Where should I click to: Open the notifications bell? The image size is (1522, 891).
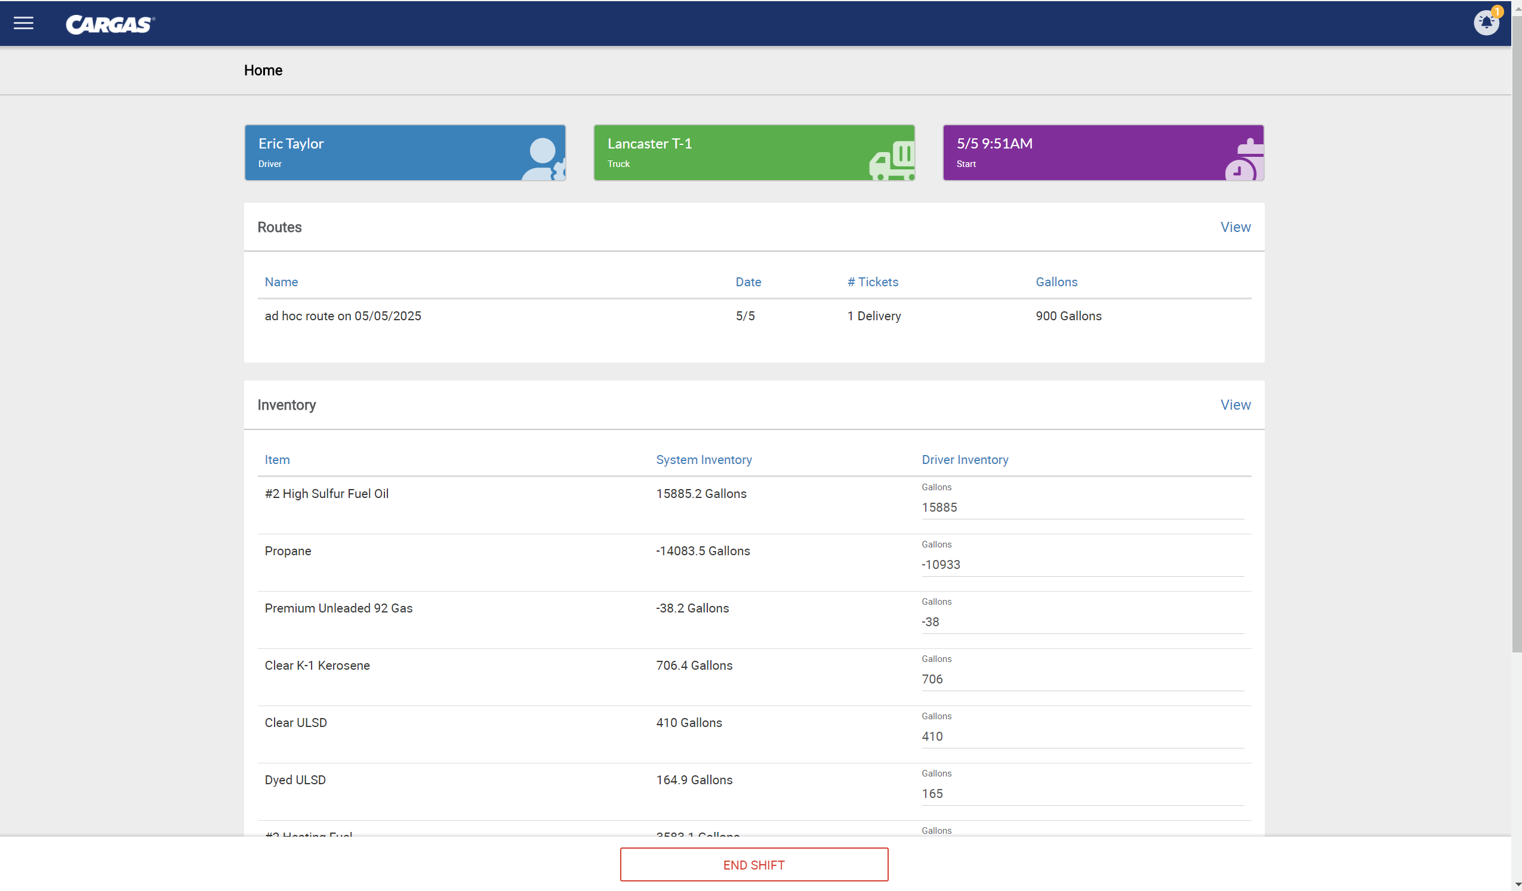coord(1486,23)
